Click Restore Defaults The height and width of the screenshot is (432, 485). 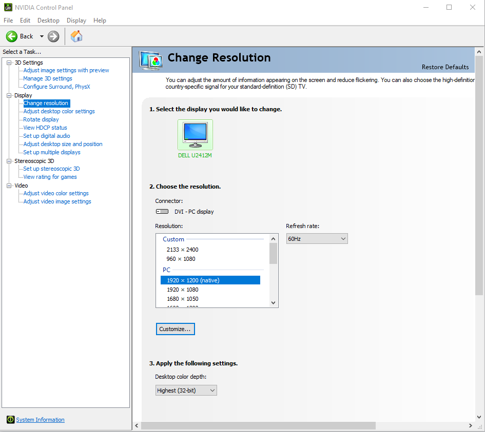click(x=445, y=67)
